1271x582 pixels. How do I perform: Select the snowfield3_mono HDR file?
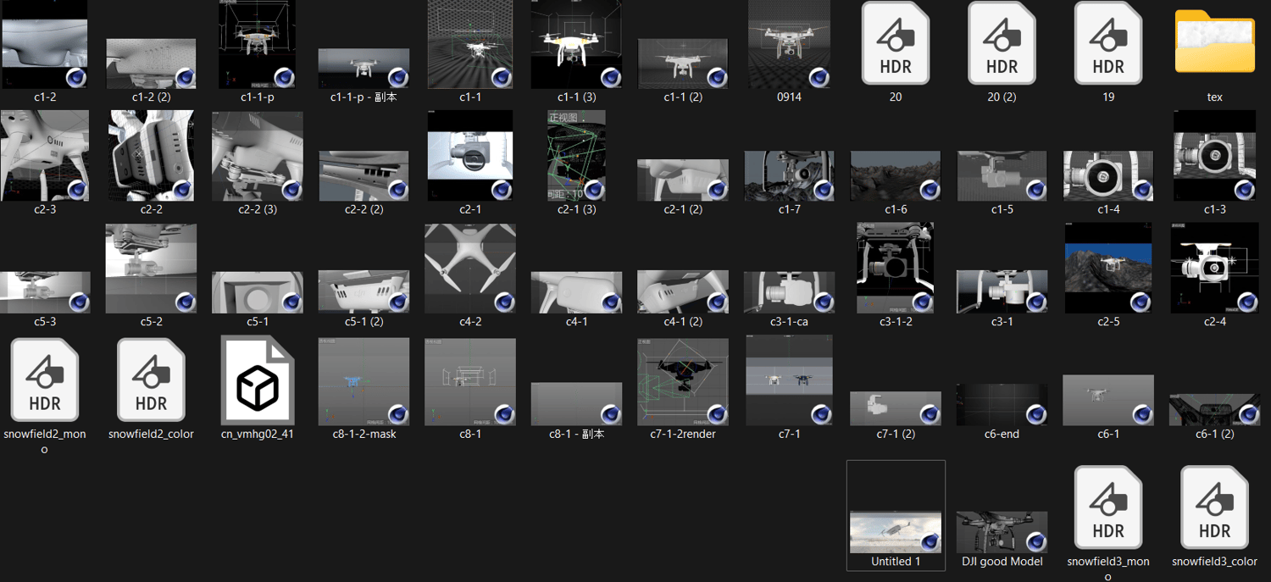(x=1108, y=507)
